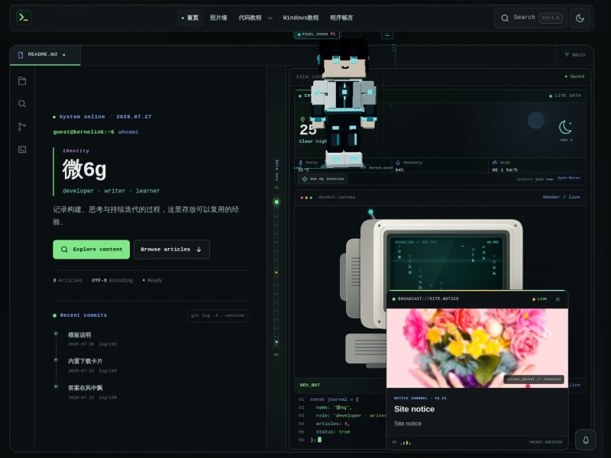Click the Explore content button
The height and width of the screenshot is (458, 611).
pos(91,250)
